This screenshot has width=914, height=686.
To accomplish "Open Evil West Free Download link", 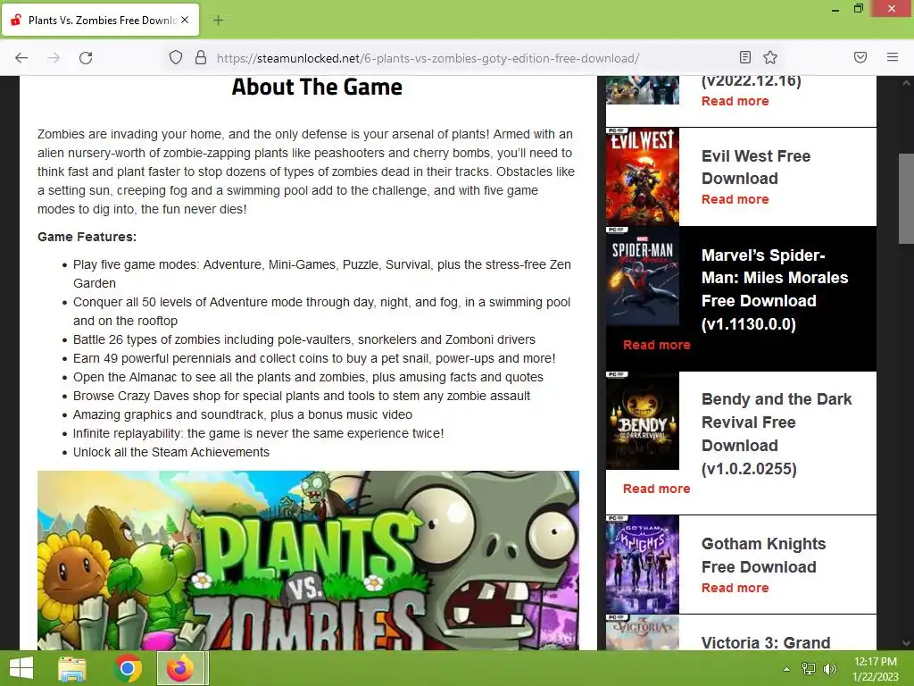I will tap(756, 167).
